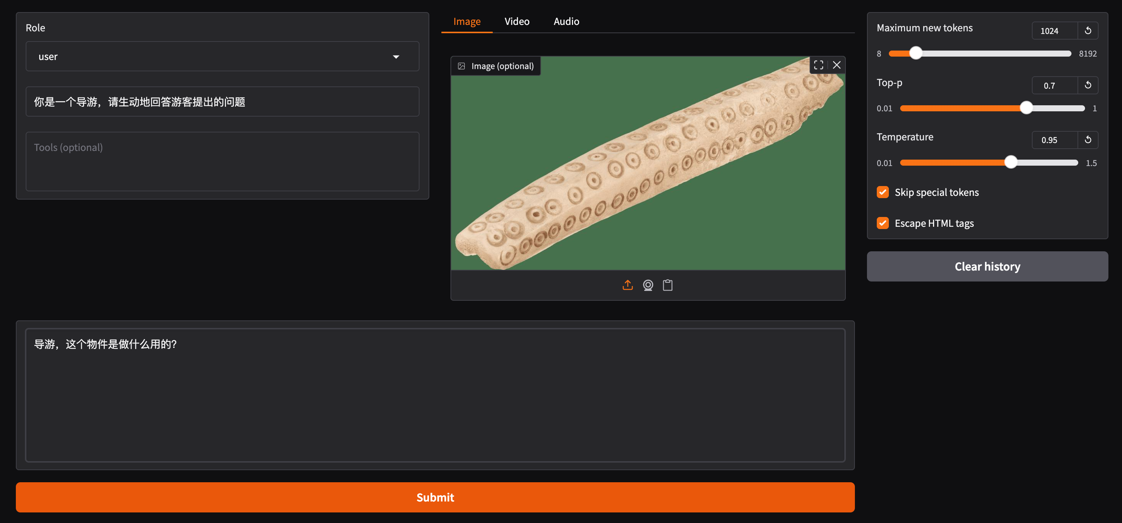Switch to the Audio tab
The height and width of the screenshot is (523, 1122).
pyautogui.click(x=566, y=22)
